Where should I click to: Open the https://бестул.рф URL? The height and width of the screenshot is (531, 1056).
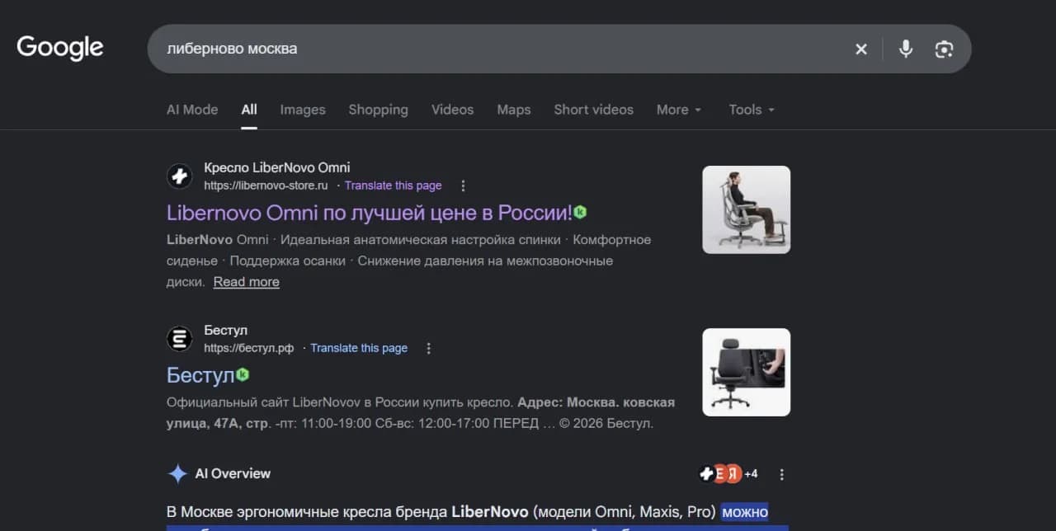(x=249, y=348)
